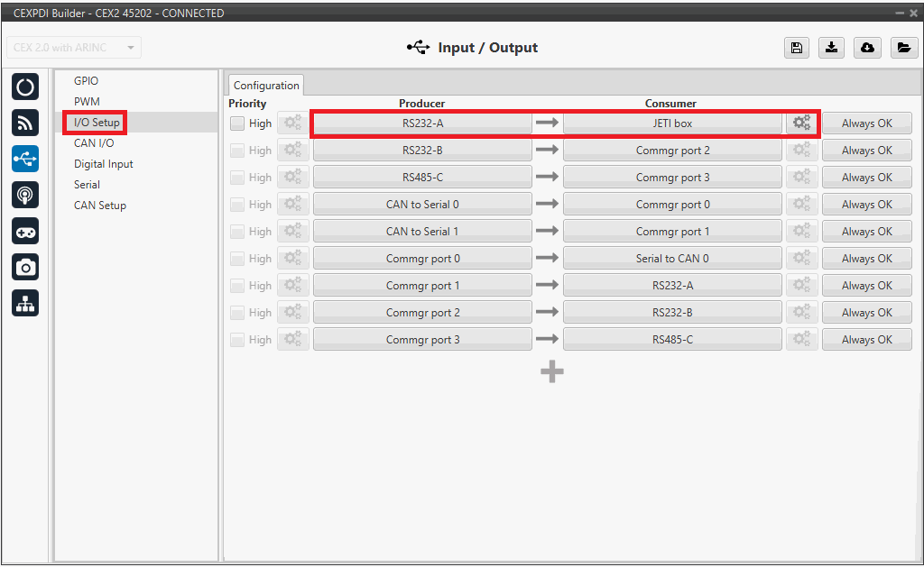Click the cloud upload icon
This screenshot has width=924, height=567.
click(x=867, y=49)
